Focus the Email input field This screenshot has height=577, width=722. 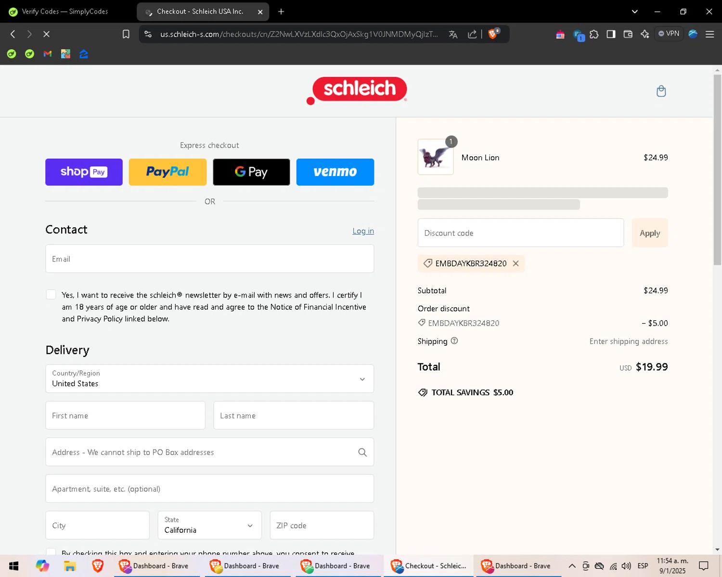(x=210, y=259)
